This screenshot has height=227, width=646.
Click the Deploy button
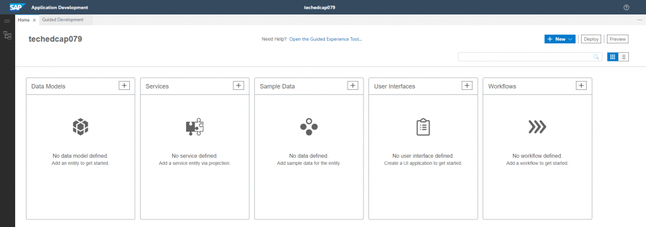[x=590, y=39]
